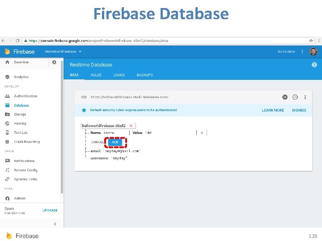Collapse the sidebar with chevron
The width and height of the screenshot is (322, 241).
[55, 224]
